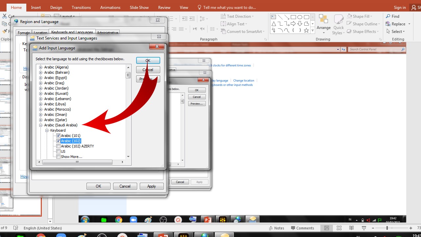This screenshot has width=421, height=237.
Task: Click Apply in Text Services dialog
Action: point(151,186)
